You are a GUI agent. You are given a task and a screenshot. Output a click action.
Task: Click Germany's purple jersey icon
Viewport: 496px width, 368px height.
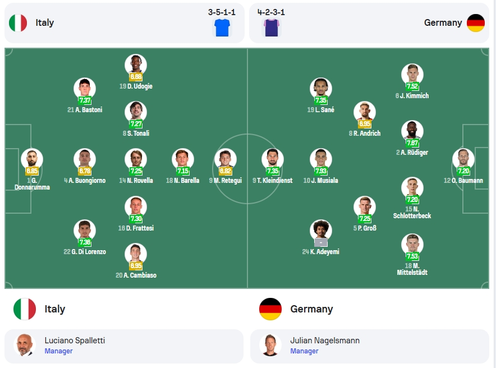pyautogui.click(x=272, y=27)
